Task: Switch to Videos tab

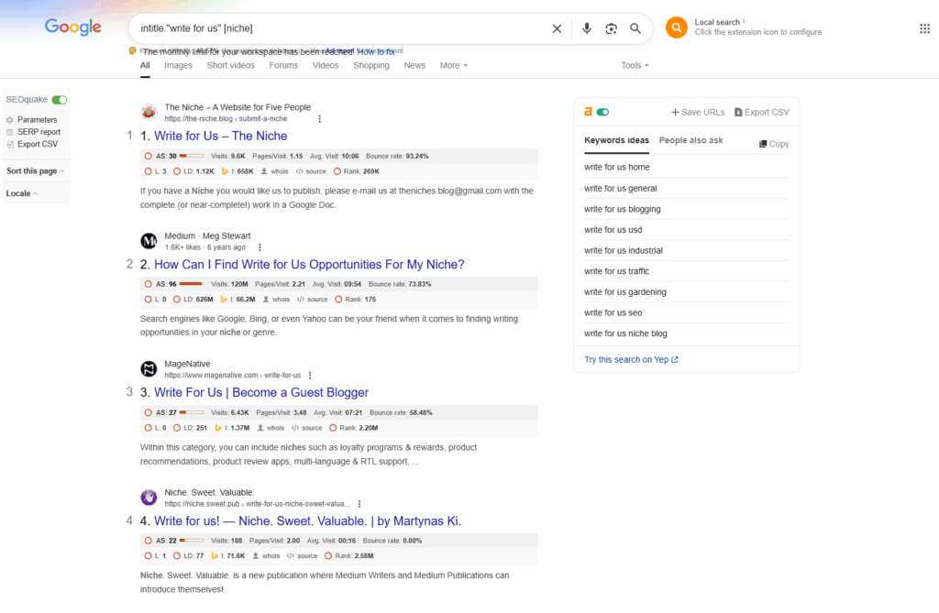Action: click(x=326, y=65)
